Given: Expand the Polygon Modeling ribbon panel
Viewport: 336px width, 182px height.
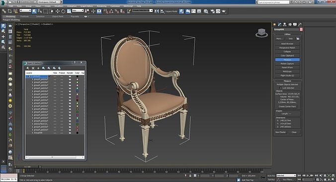Looking at the screenshot, I should point(11,20).
